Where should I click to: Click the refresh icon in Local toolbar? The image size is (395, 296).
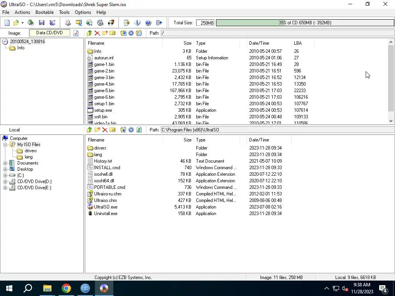(139, 130)
